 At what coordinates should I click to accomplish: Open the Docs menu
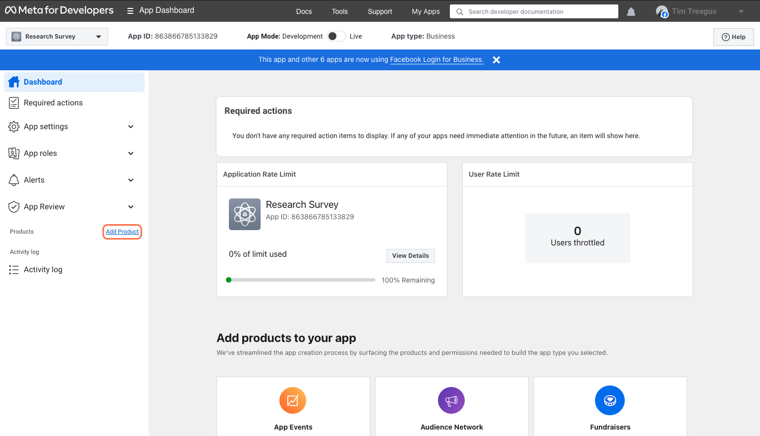click(x=304, y=11)
